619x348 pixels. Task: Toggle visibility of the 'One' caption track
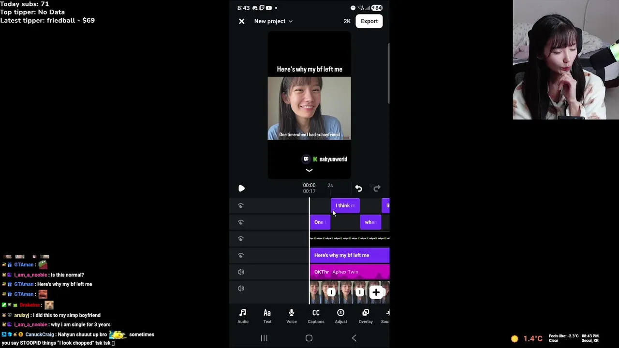[x=241, y=222]
